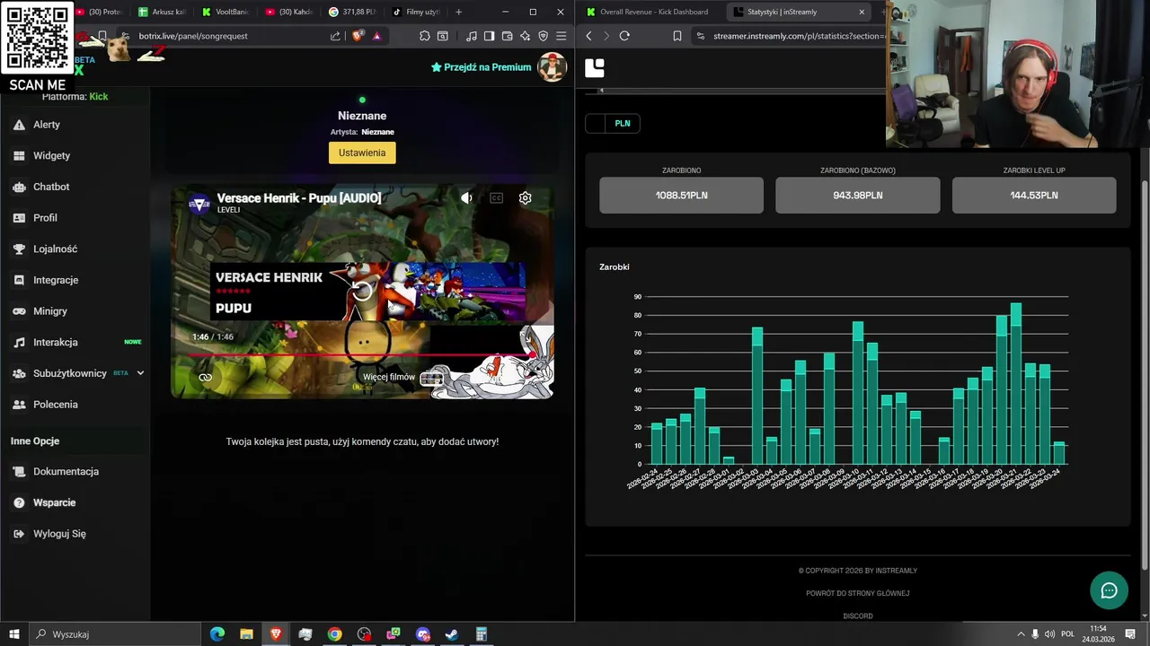Switch to the 371,88 PLN Google tab

coord(352,12)
